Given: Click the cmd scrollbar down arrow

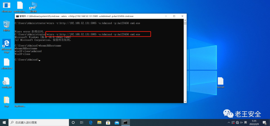Looking at the screenshot, I should tap(185, 102).
